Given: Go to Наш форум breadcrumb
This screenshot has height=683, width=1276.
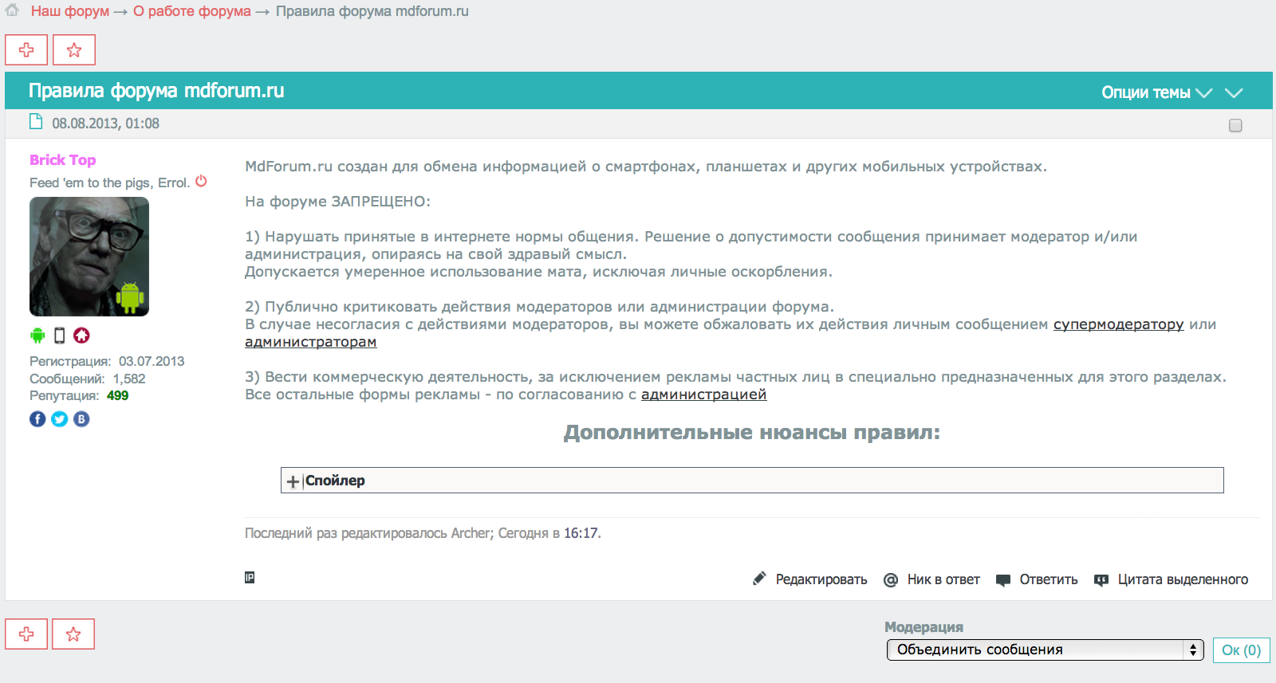Looking at the screenshot, I should [70, 11].
